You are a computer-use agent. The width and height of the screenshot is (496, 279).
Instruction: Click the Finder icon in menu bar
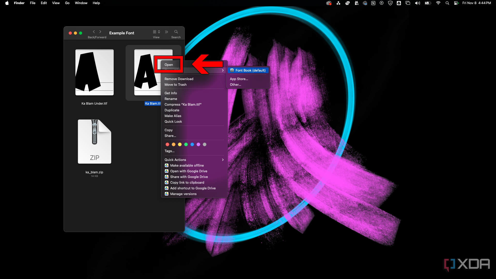pos(19,3)
